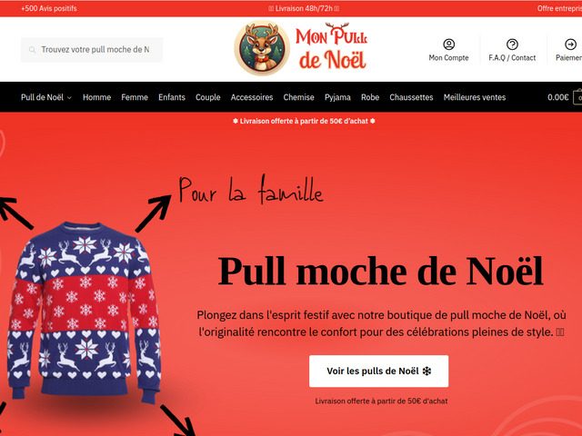Screen dimensions: 582x436
Task: Open the Couple category
Action: click(208, 97)
